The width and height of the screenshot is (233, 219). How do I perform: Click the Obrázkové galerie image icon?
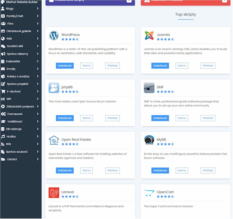3,31
